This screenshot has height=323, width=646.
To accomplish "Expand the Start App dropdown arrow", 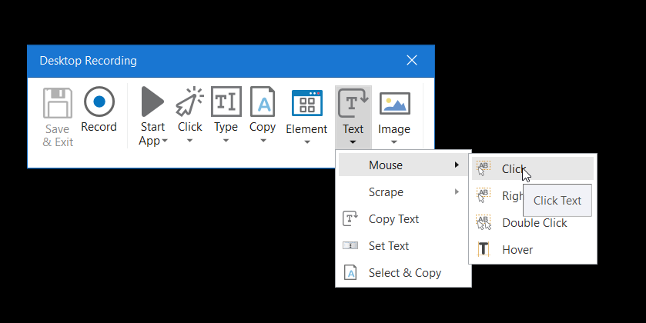I will click(165, 141).
